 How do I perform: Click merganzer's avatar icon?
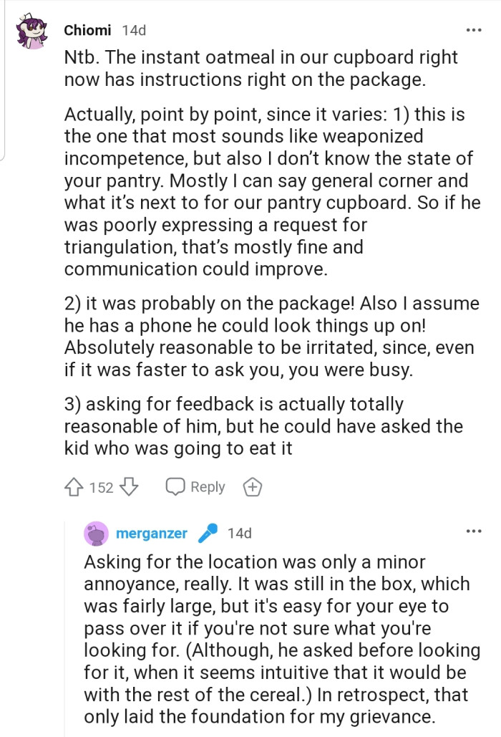(96, 534)
